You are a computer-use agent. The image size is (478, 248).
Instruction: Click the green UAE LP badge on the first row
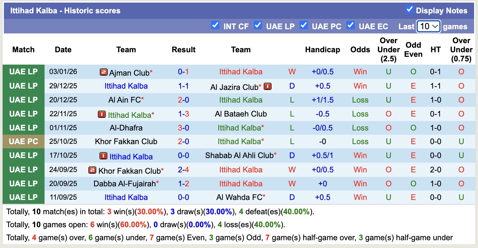tap(23, 71)
